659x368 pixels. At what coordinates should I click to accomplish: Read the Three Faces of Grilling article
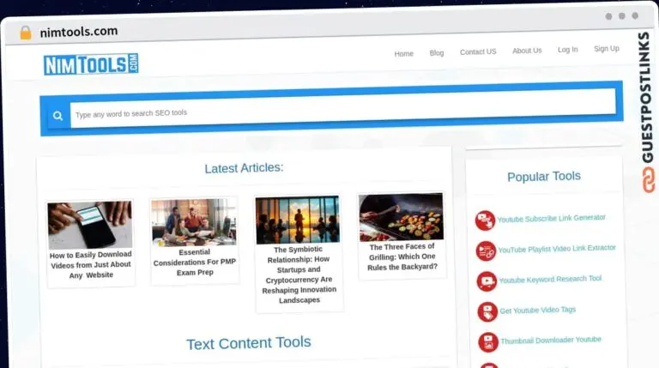click(x=403, y=256)
